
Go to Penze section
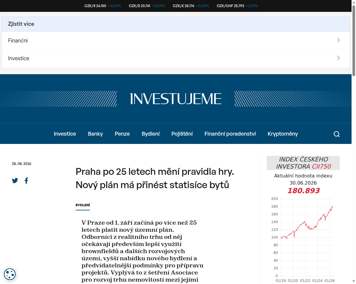pos(122,134)
